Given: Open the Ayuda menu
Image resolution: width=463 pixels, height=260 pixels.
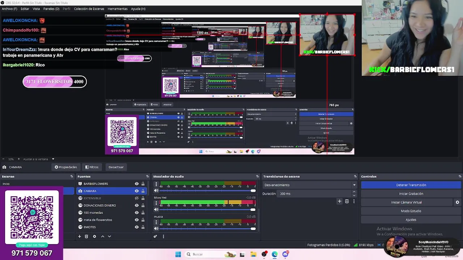Looking at the screenshot, I should pos(138,9).
